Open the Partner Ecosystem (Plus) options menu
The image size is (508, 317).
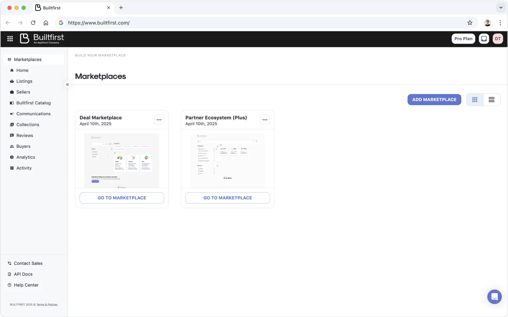(265, 120)
